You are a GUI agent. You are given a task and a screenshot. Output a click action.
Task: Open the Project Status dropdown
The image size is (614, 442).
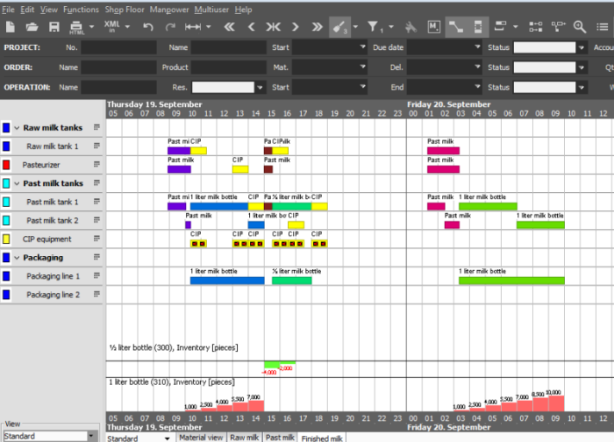tap(582, 47)
